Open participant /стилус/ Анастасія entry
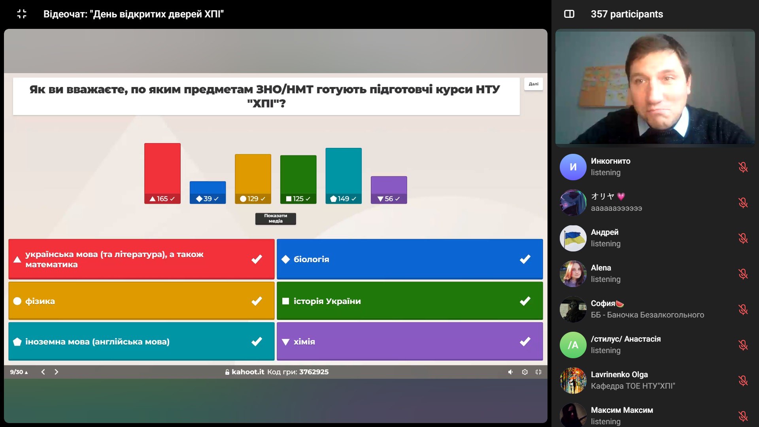759x427 pixels. (x=655, y=345)
